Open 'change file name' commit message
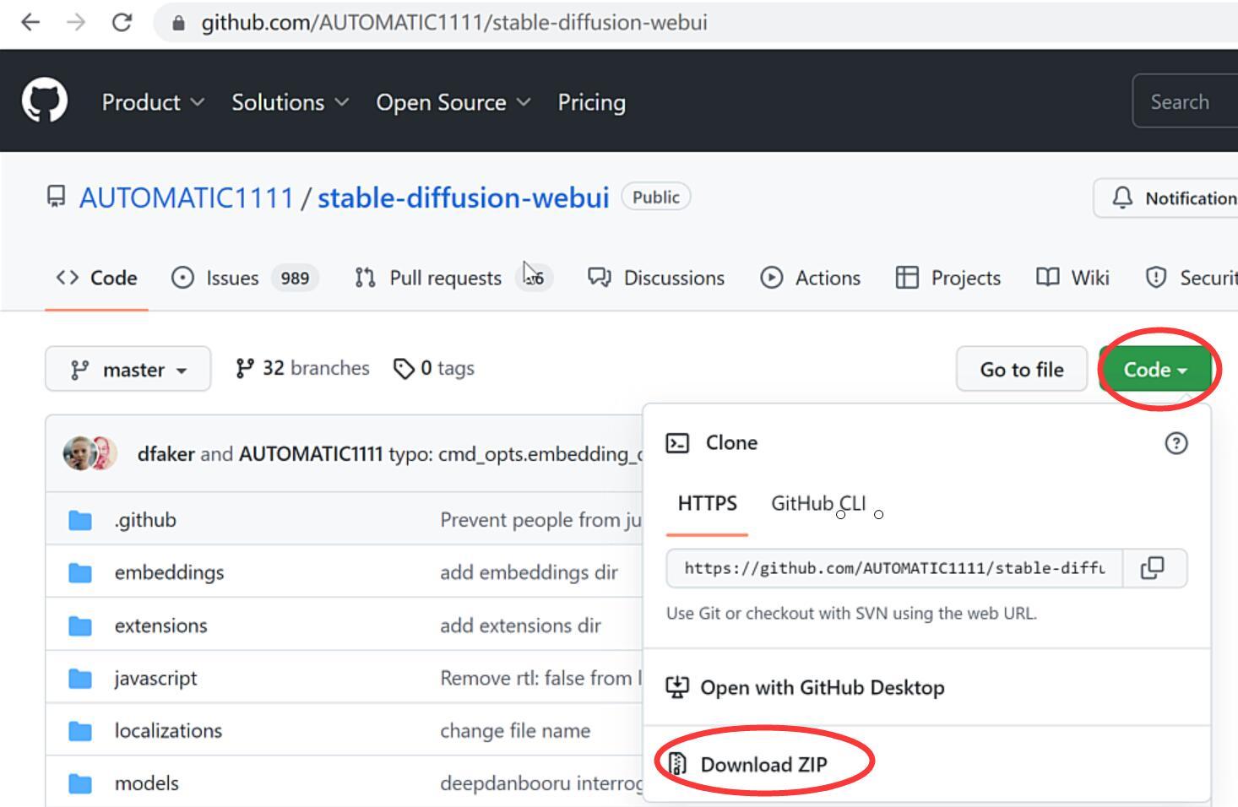The height and width of the screenshot is (807, 1238). 515,730
